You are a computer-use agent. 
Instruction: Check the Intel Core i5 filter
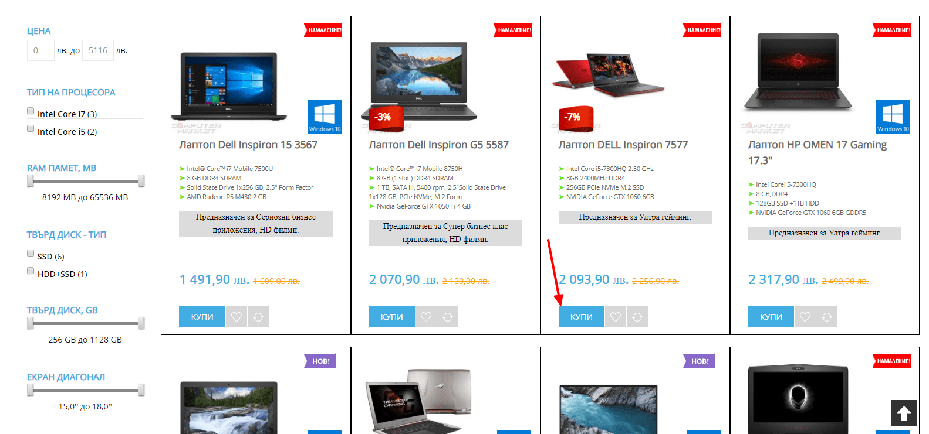tap(31, 128)
